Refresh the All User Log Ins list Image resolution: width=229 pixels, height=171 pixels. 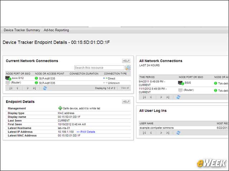pos(178,133)
